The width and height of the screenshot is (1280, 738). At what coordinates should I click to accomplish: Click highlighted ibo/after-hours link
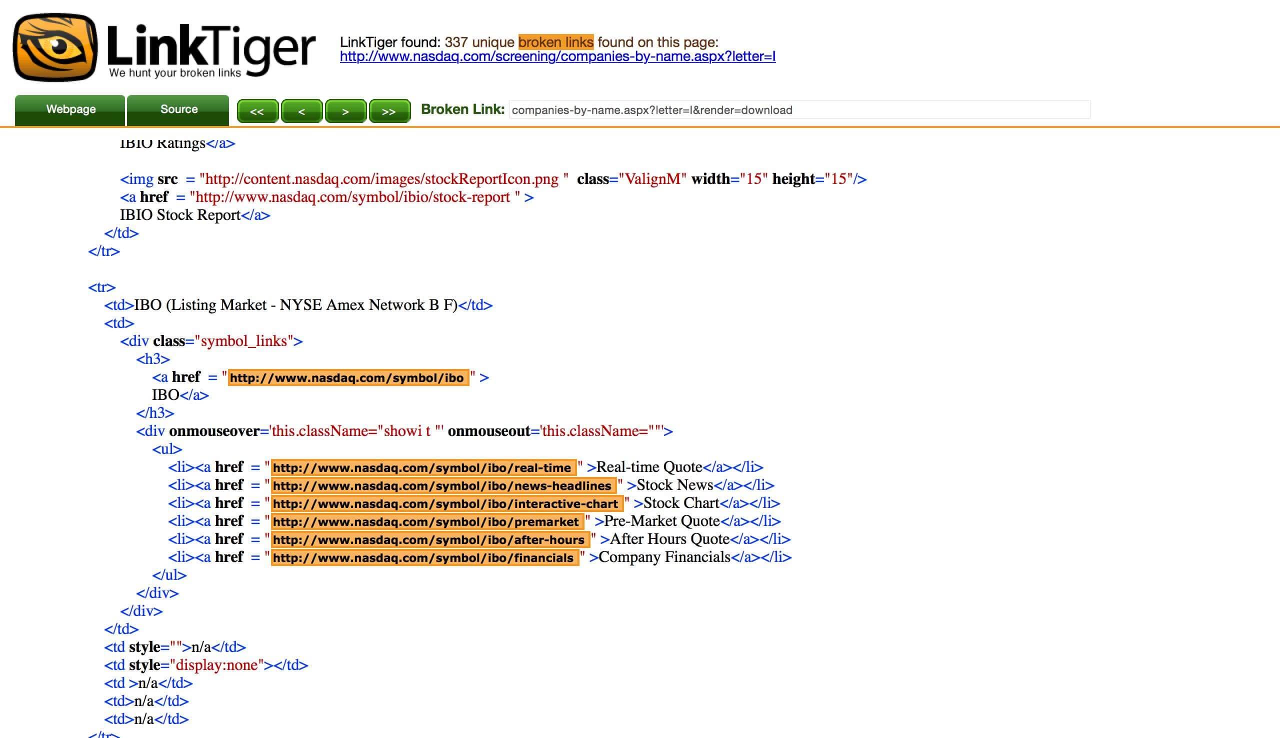click(430, 539)
